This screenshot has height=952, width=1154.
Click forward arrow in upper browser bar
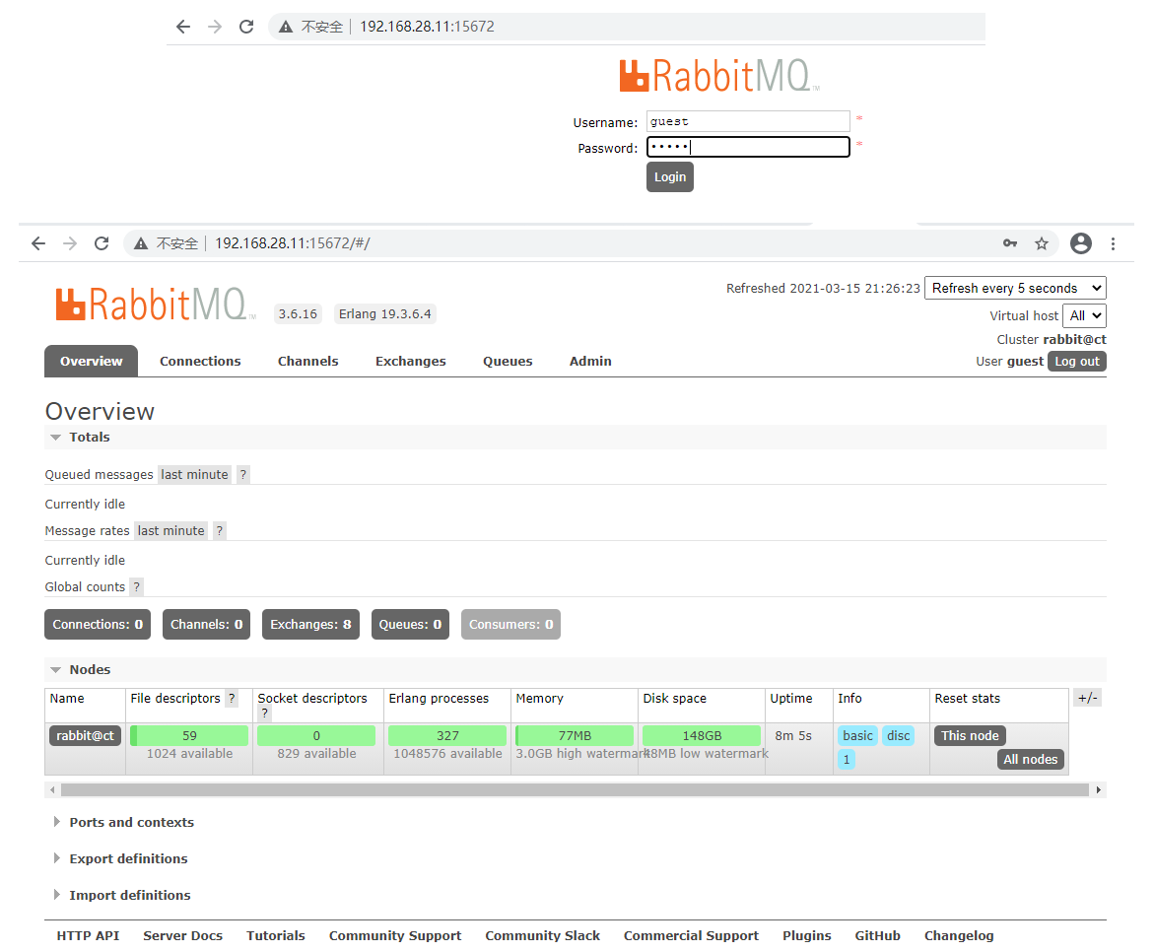[215, 27]
